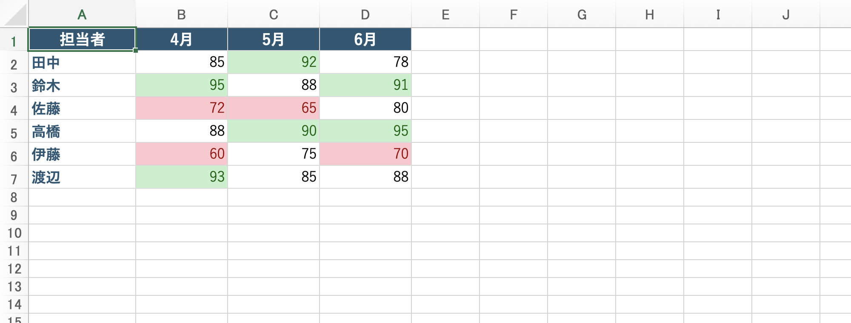Select the 渡辺 name cell

(82, 177)
